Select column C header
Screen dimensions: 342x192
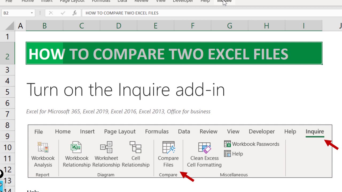click(81, 26)
